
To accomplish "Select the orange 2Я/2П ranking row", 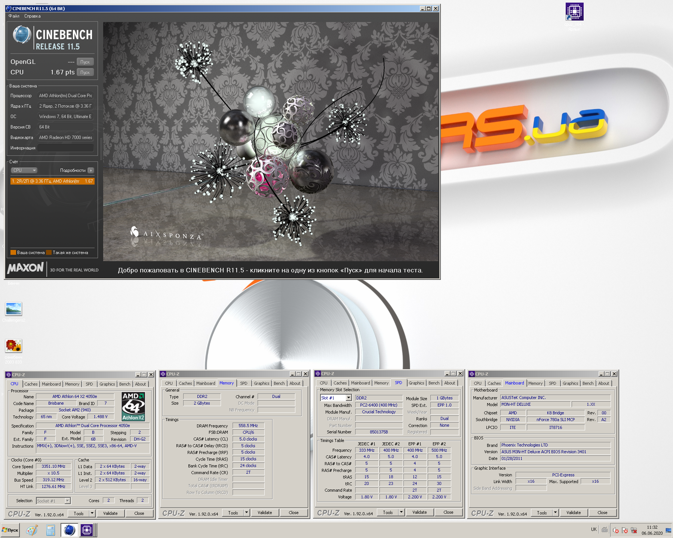I will pyautogui.click(x=52, y=181).
